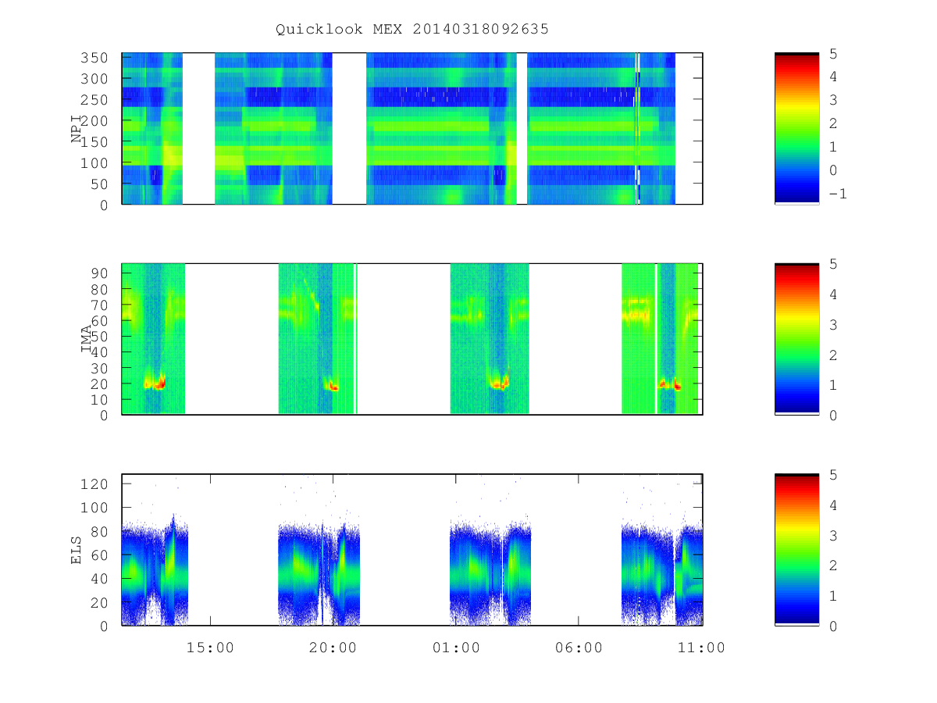Viewport: 937px width, 703px height.
Task: Click the 0 label on IMA color scale
Action: (x=833, y=415)
